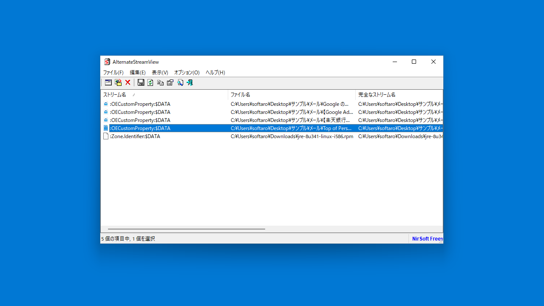544x306 pixels.
Task: Minimize the AlternateStreamView window
Action: point(395,62)
